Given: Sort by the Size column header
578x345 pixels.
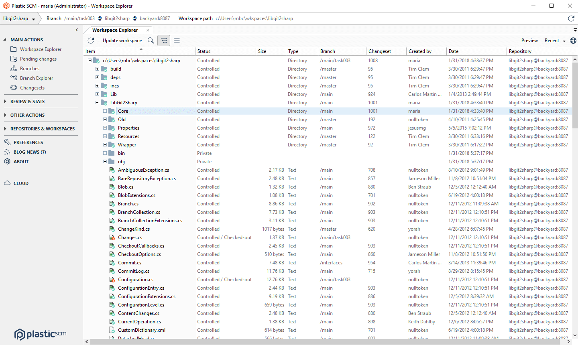Looking at the screenshot, I should pyautogui.click(x=271, y=51).
